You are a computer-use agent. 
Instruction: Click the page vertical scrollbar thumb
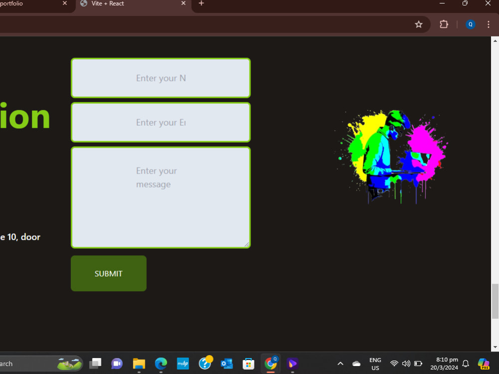495,301
